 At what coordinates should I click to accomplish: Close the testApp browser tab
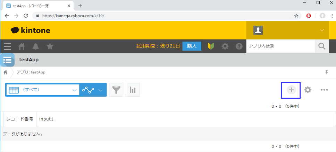(x=69, y=6)
